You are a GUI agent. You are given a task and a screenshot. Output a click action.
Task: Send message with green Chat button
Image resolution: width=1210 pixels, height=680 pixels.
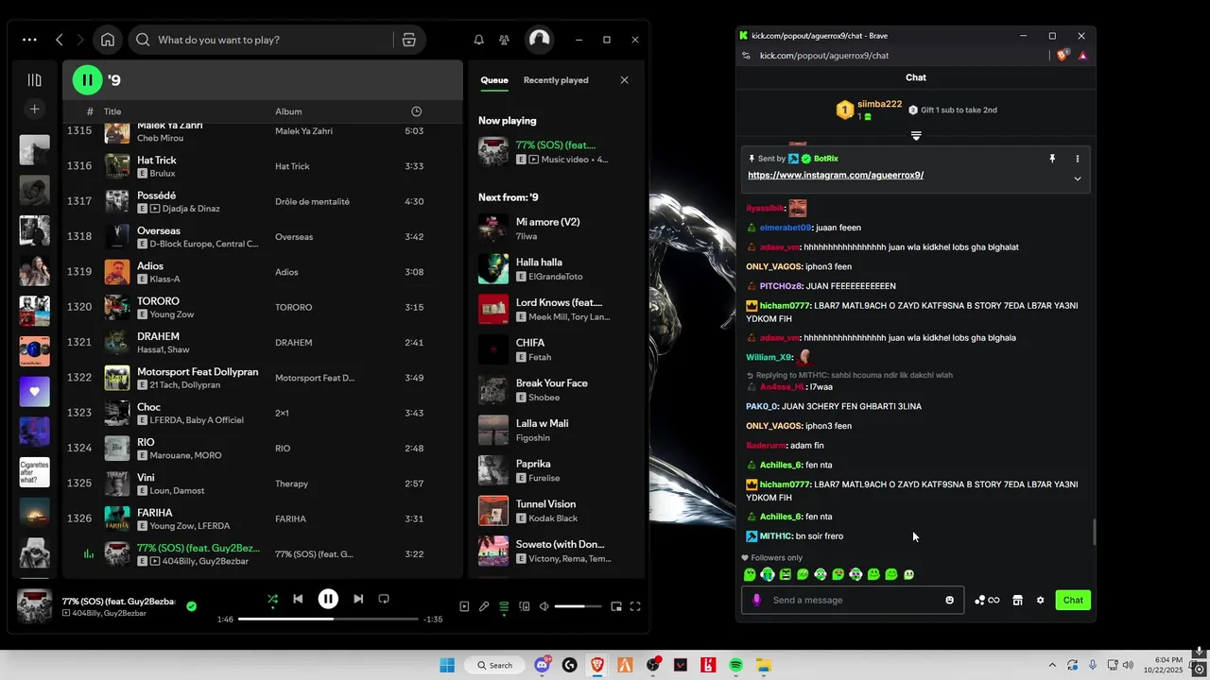tap(1073, 600)
